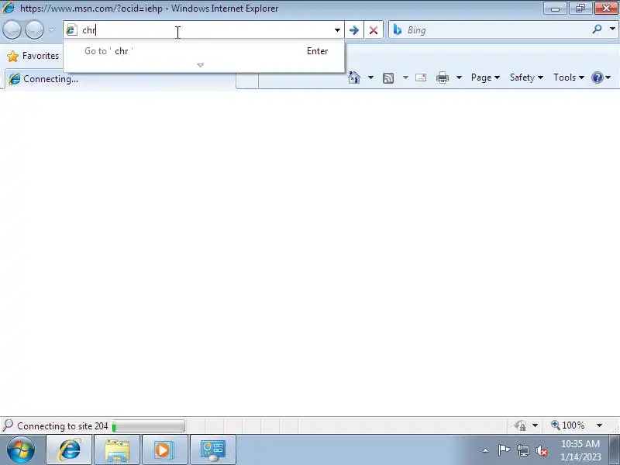Click the Forward navigation button
This screenshot has width=620, height=465.
click(x=34, y=29)
